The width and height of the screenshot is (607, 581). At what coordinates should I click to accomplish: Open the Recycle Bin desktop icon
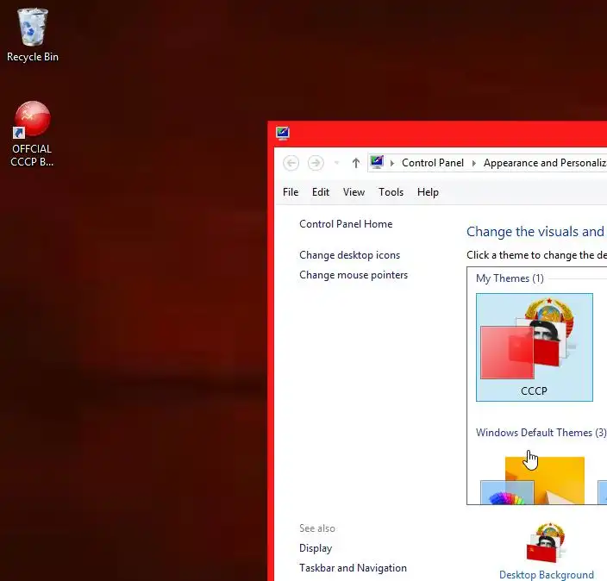coord(33,34)
